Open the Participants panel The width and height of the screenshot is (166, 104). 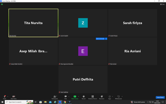click(55, 97)
